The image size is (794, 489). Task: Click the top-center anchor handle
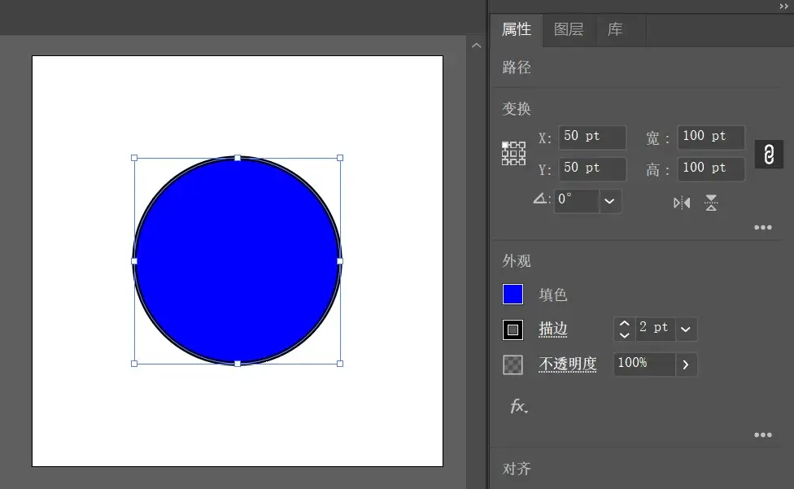pos(238,158)
